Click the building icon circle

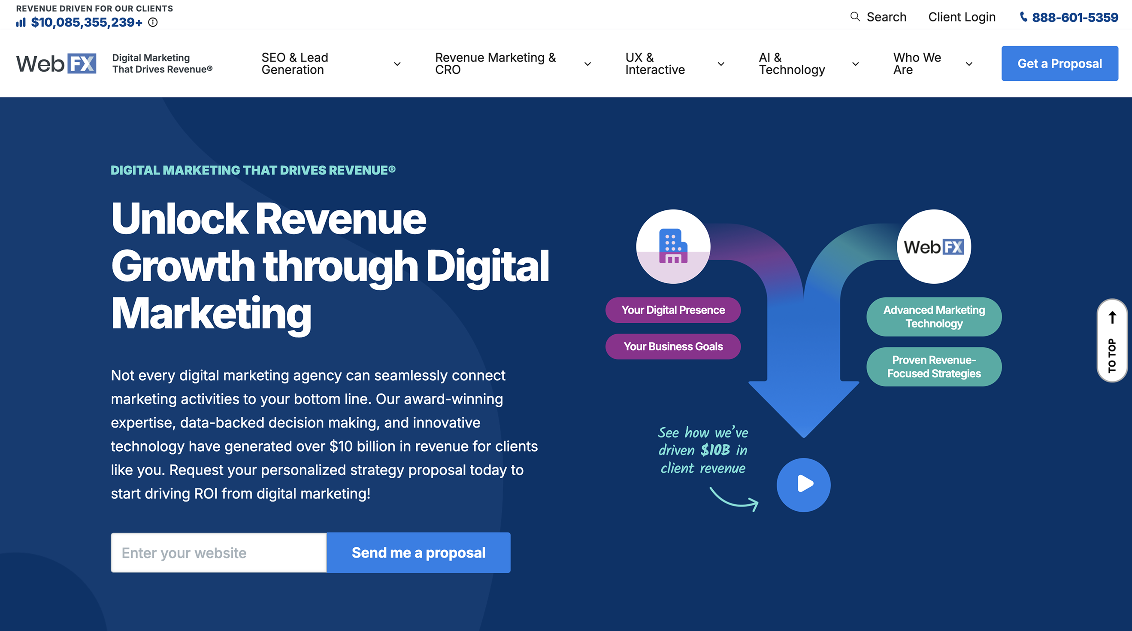673,246
